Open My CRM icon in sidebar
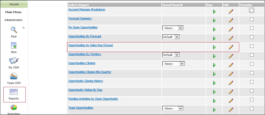 click(x=14, y=61)
